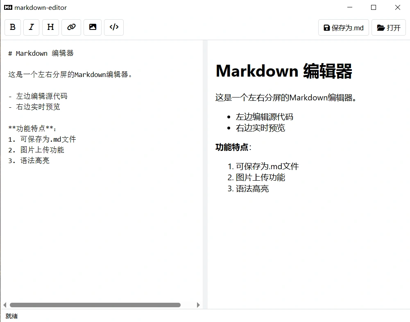Open a file with the 打开 button

pyautogui.click(x=388, y=28)
